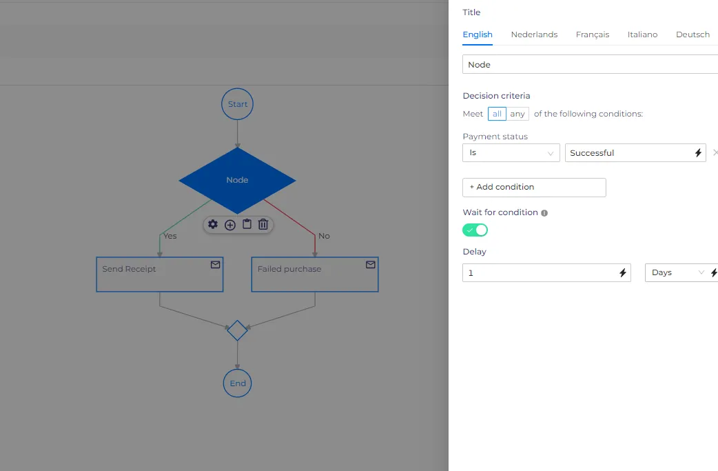Click the 'Payment status' label
Viewport: 718px width, 471px height.
point(495,137)
